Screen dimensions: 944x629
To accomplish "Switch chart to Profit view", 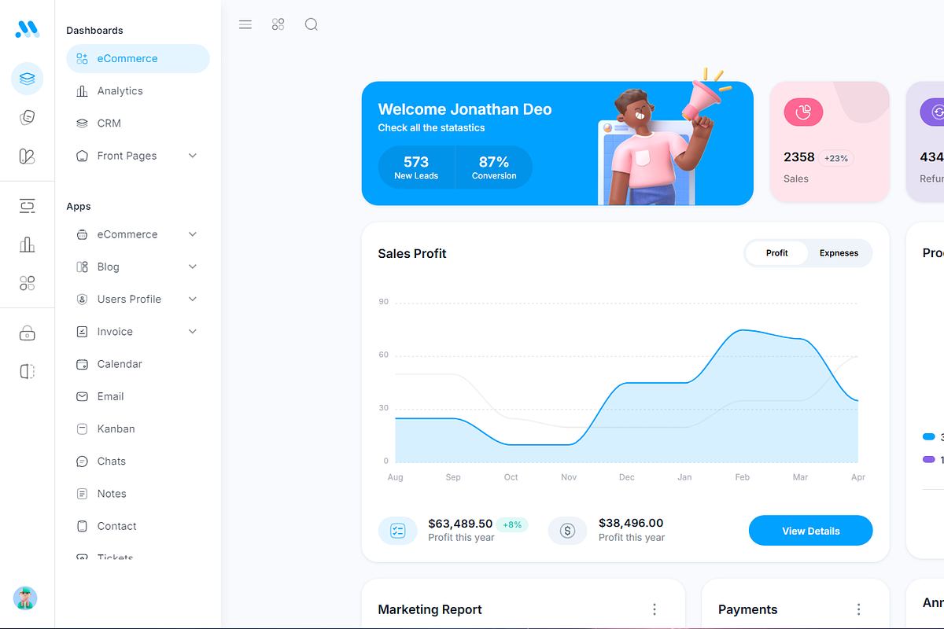I will pos(777,253).
